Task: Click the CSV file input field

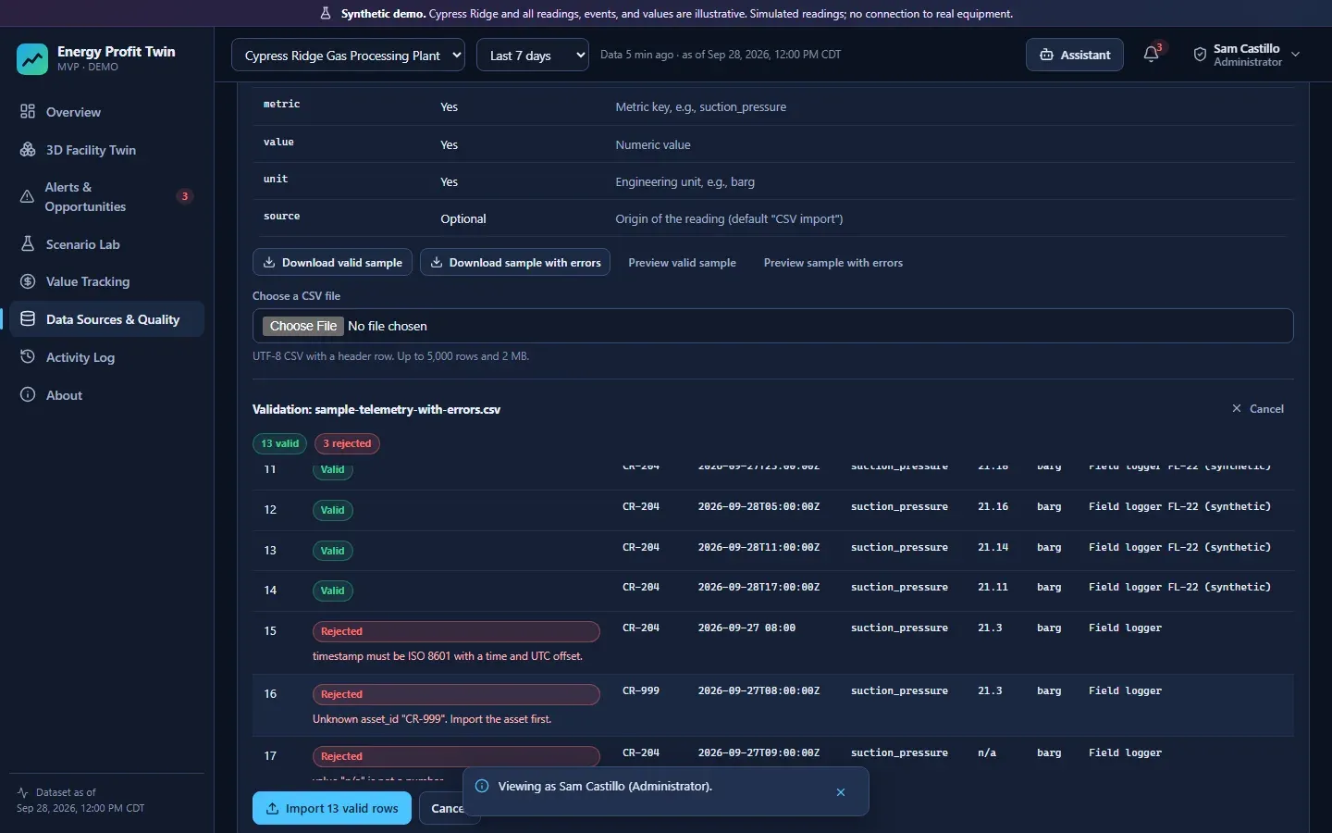Action: [772, 326]
